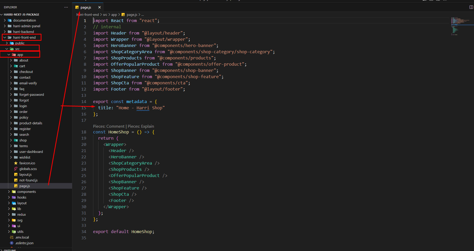This screenshot has width=474, height=251.
Task: Click the documentation folder icon
Action: click(10, 20)
